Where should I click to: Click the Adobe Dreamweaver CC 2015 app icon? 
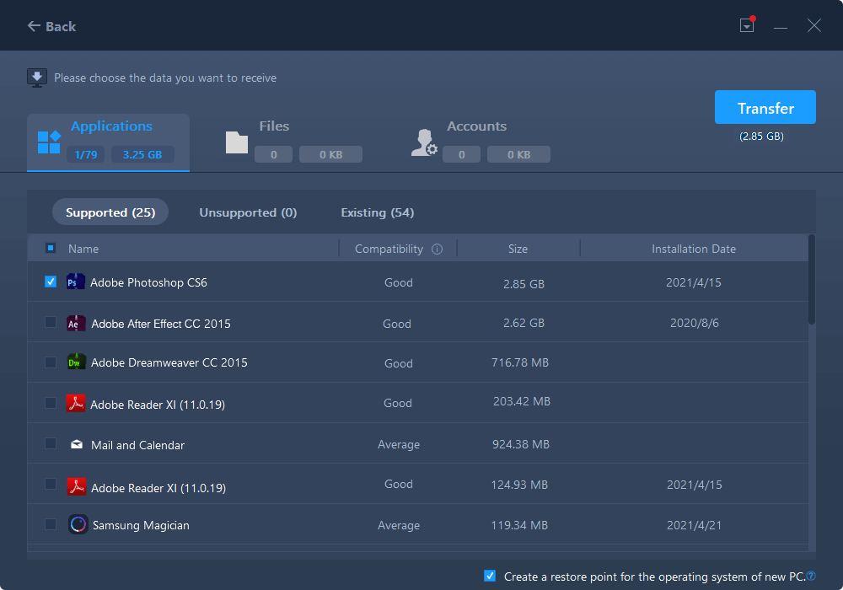point(76,362)
